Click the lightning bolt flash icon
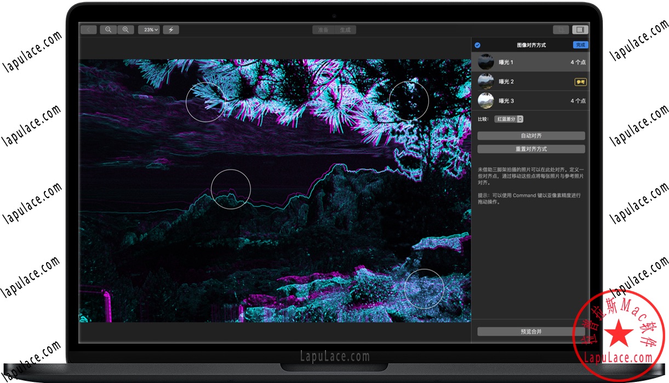669x383 pixels. (x=171, y=29)
